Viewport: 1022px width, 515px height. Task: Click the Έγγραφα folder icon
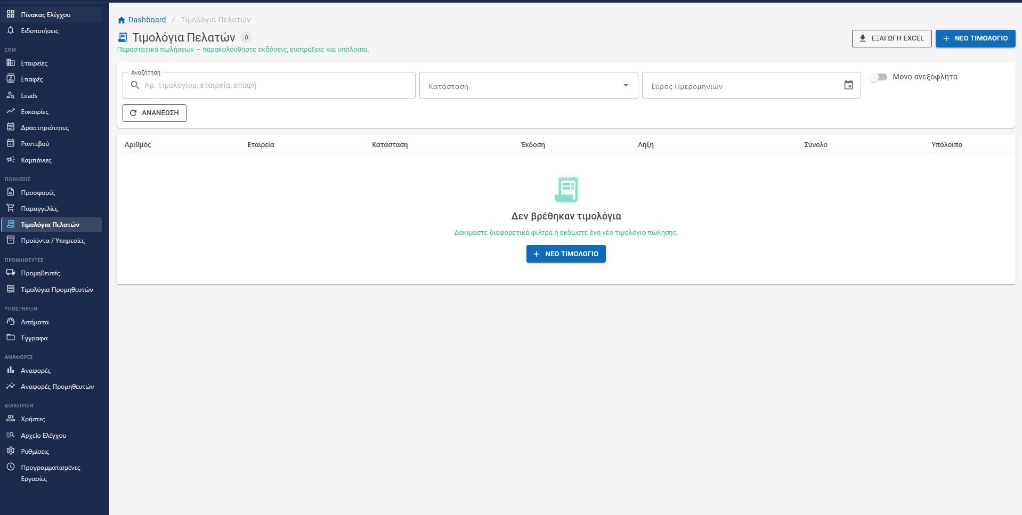[11, 338]
